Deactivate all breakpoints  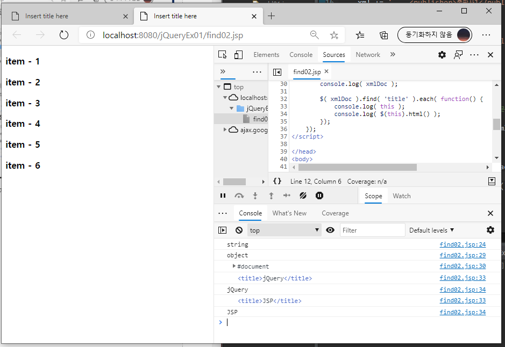[x=303, y=196]
